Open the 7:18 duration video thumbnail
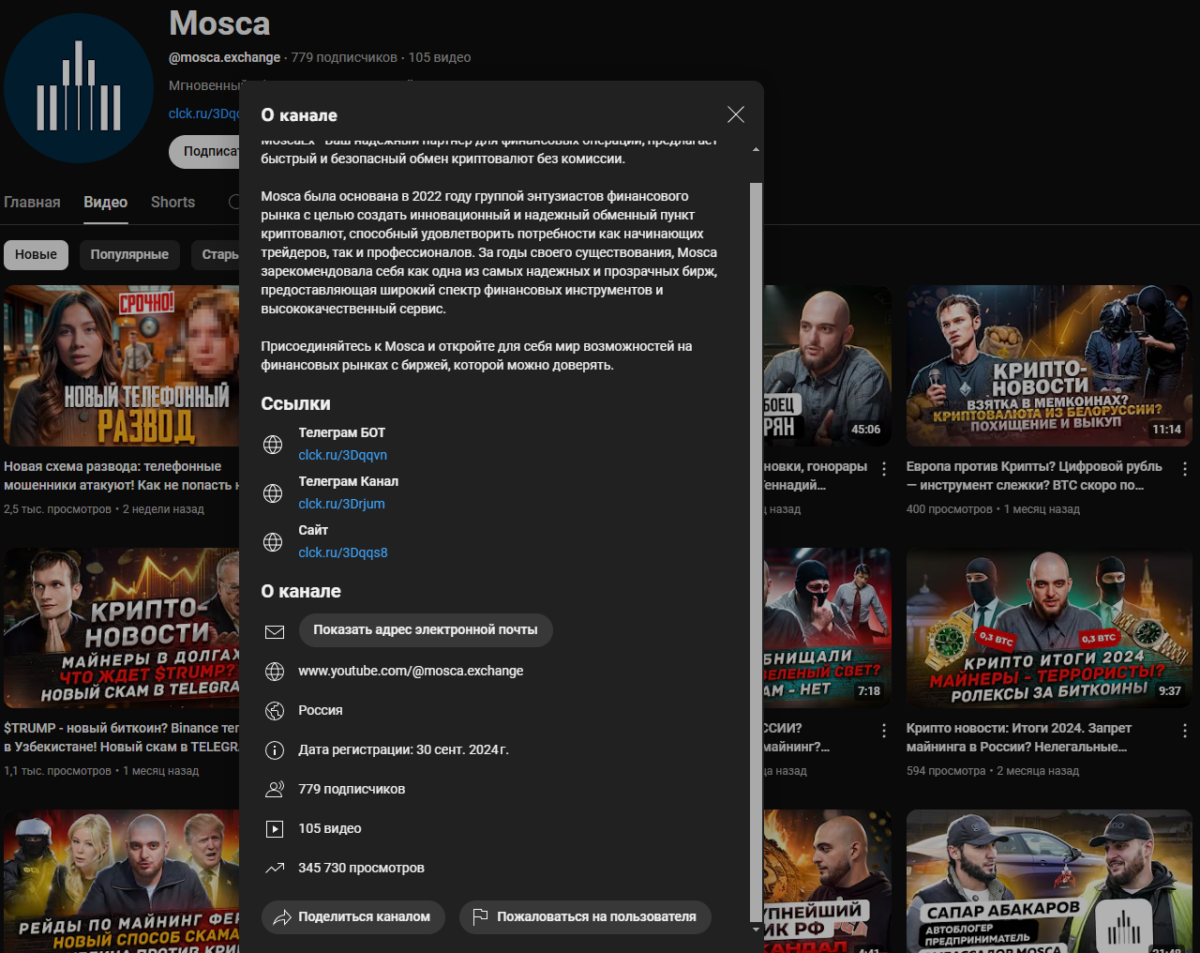This screenshot has width=1200, height=953. [x=828, y=628]
